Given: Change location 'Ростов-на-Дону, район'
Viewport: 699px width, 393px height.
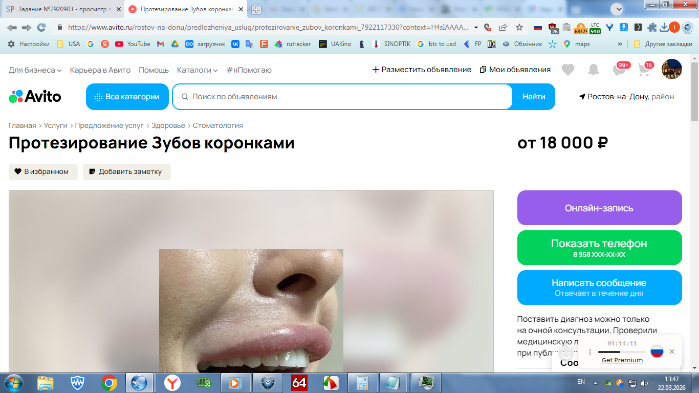Looking at the screenshot, I should pos(626,97).
